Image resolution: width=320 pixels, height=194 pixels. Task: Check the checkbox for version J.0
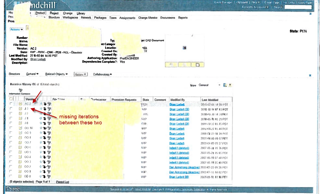tap(11, 123)
